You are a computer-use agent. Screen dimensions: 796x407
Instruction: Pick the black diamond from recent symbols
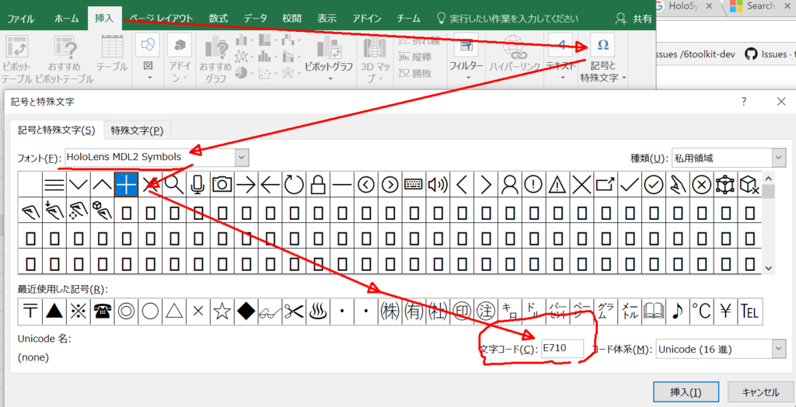coord(246,311)
